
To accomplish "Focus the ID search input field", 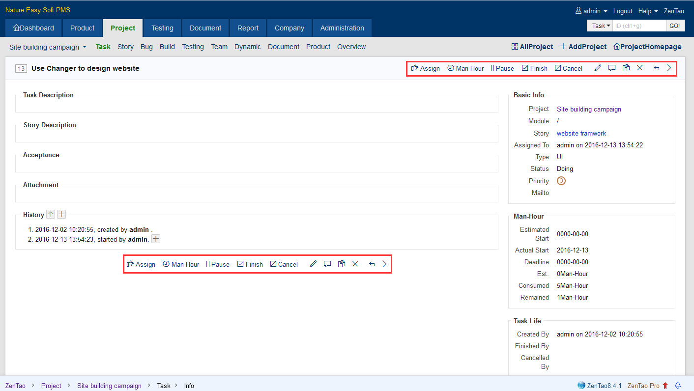I will point(639,26).
